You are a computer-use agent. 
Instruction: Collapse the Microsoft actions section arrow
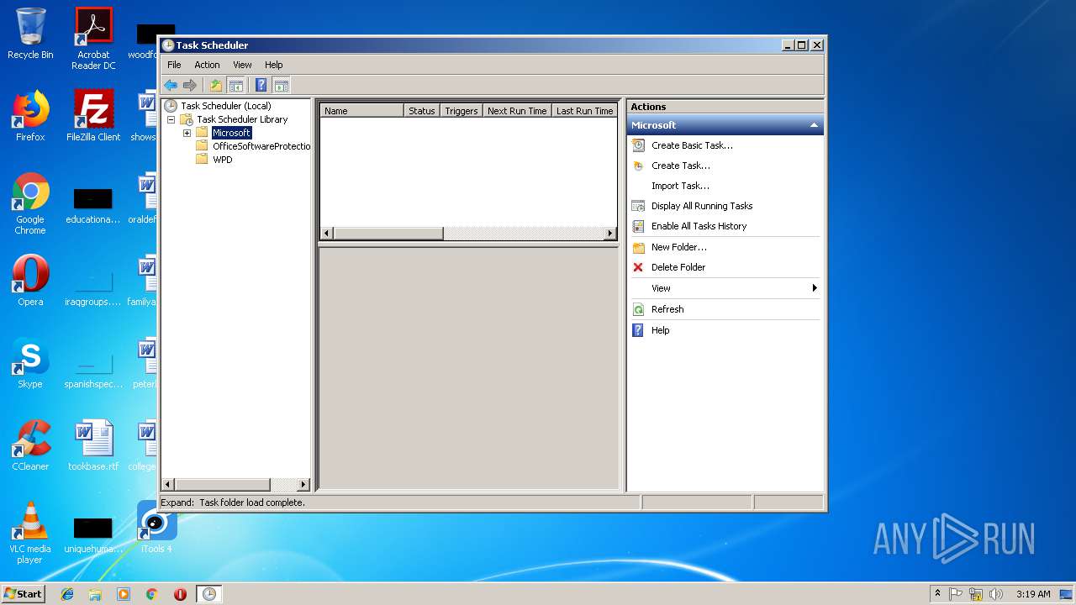(814, 125)
